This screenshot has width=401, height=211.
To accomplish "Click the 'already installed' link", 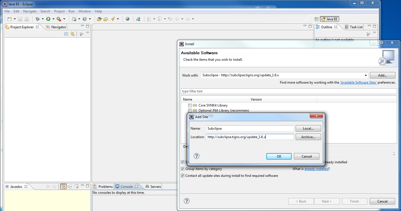I will point(316,169).
